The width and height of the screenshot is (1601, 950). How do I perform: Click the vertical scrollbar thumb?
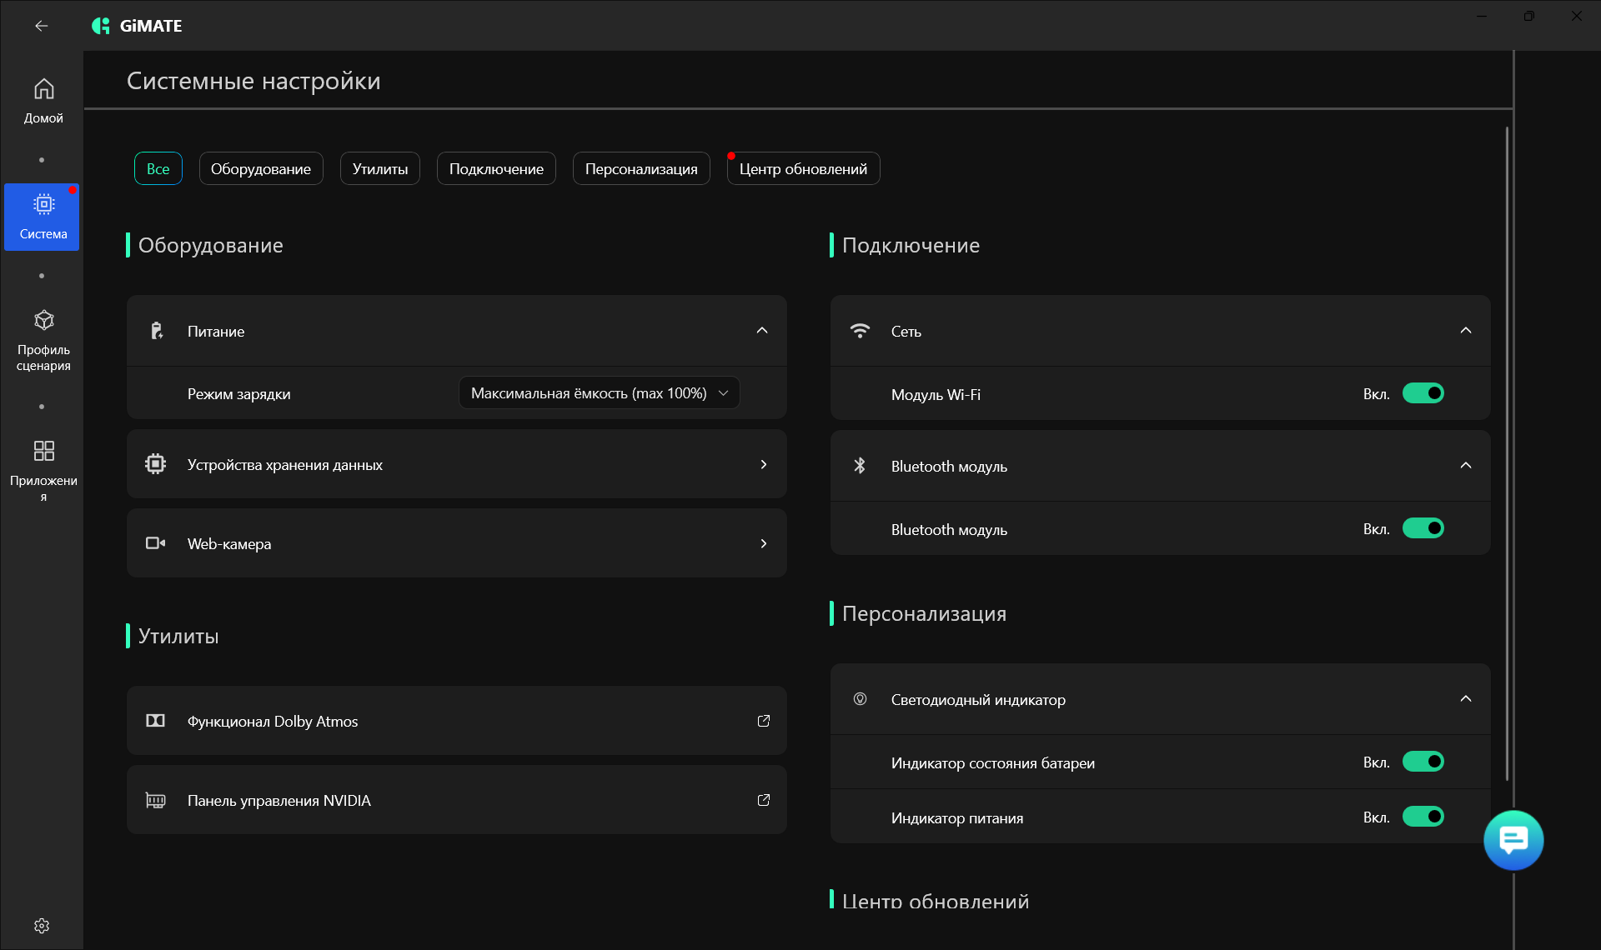[x=1507, y=454]
